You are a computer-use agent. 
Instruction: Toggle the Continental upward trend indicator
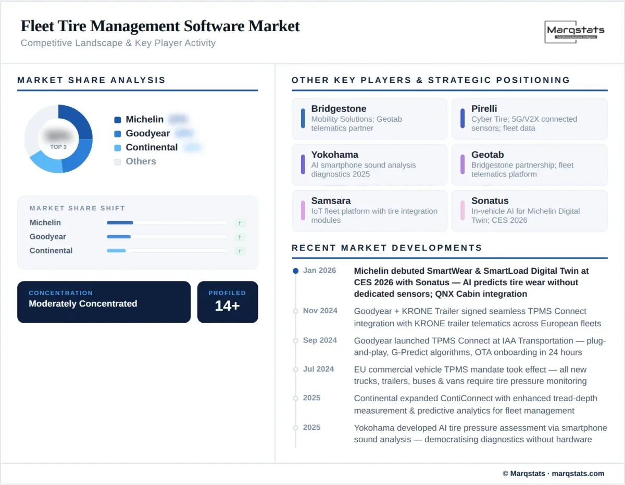pyautogui.click(x=240, y=251)
